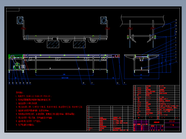
Task: Click the top-right hatched square bracket
Action: [103, 20]
